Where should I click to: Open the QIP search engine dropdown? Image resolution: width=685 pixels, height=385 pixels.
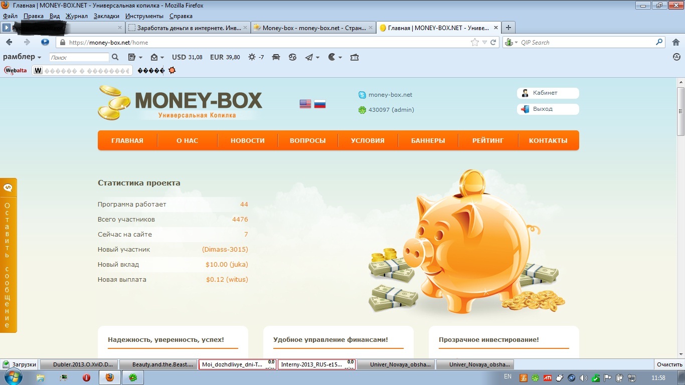click(511, 43)
